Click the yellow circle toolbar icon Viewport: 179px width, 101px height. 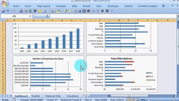[x=40, y=11]
